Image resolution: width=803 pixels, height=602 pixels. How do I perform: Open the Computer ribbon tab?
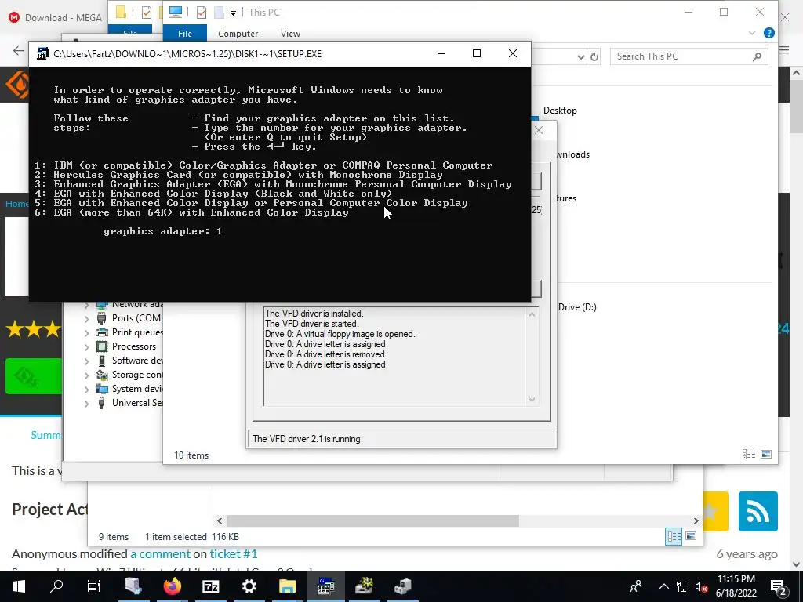[238, 34]
